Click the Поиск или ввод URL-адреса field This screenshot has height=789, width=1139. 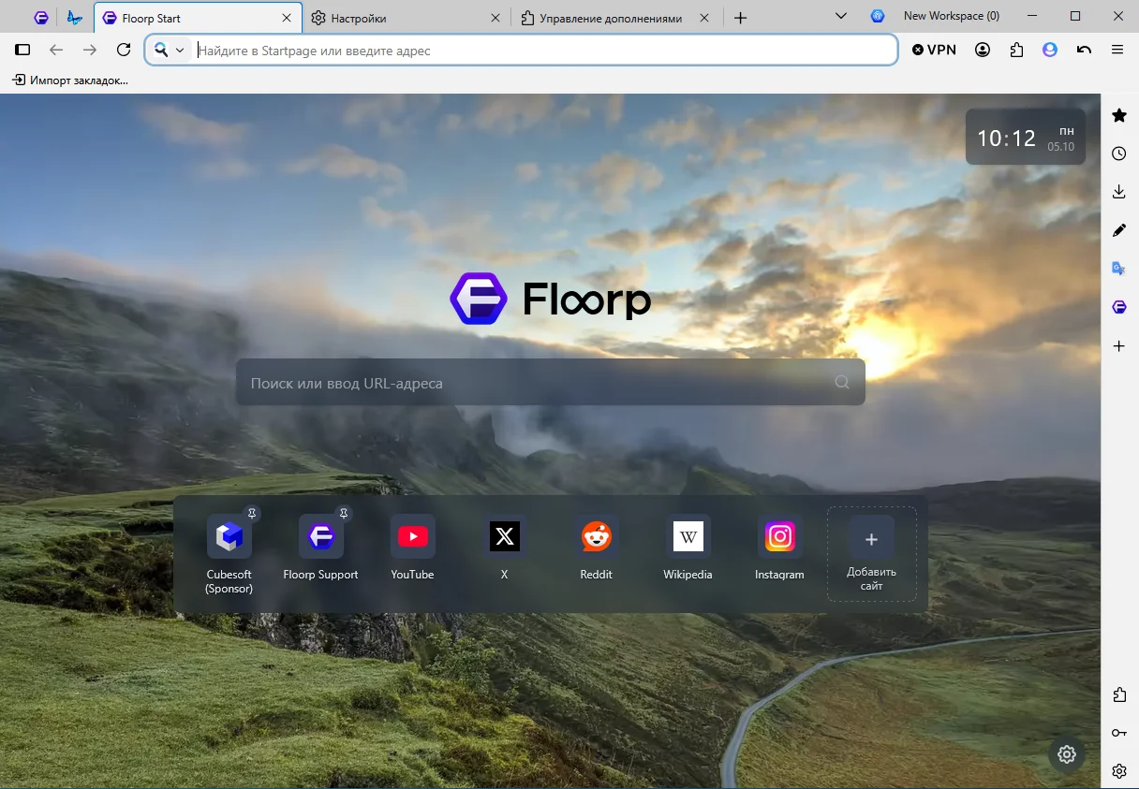551,383
